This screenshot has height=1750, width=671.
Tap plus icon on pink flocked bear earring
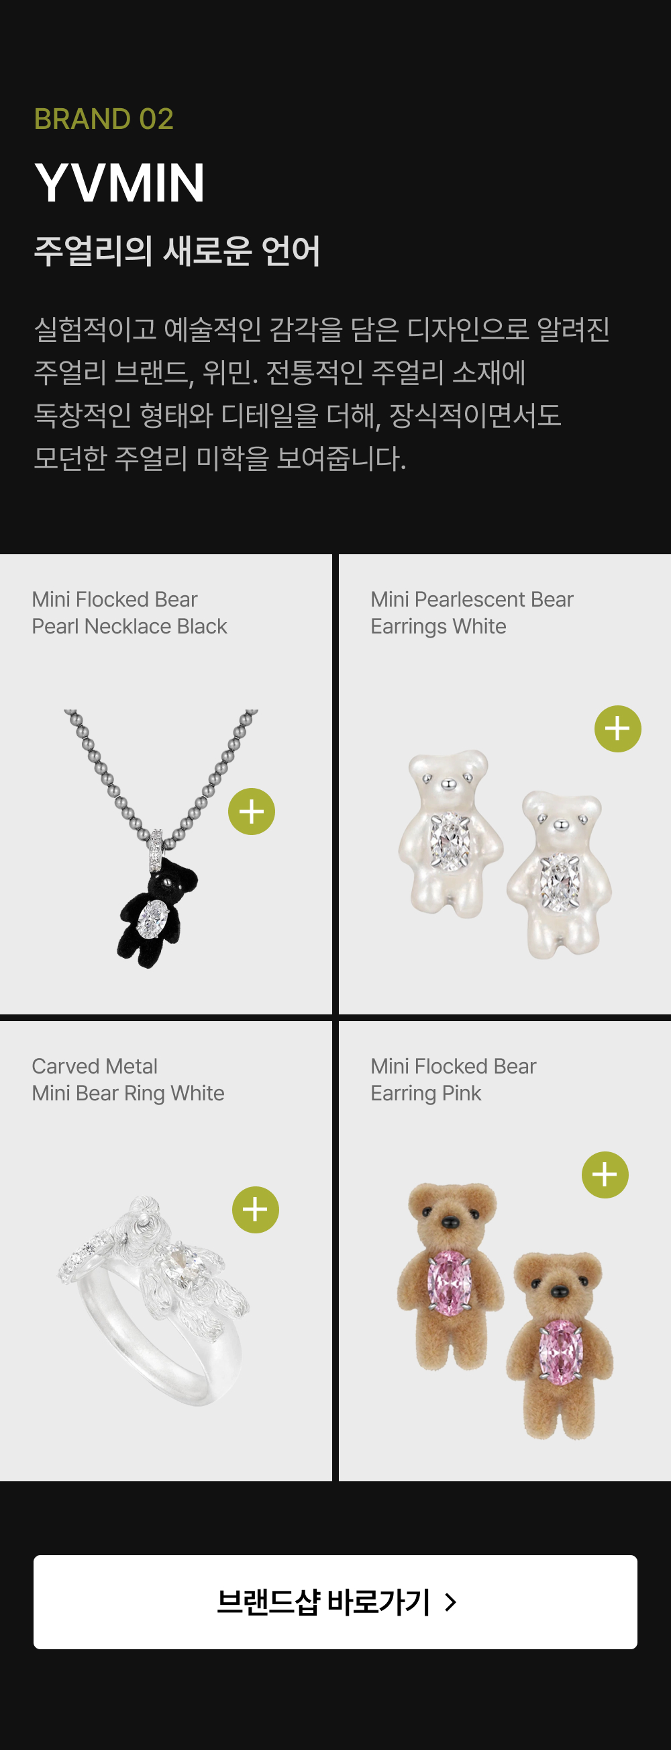tap(605, 1174)
